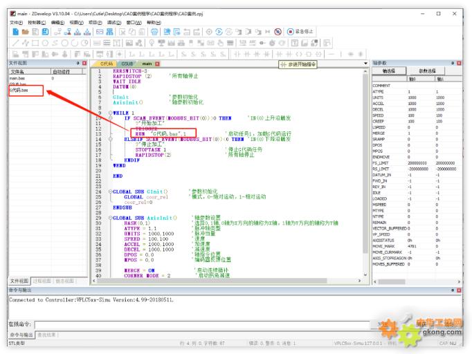Open the 视图(V) menu
Screen dimensions: 472x354
[76, 23]
